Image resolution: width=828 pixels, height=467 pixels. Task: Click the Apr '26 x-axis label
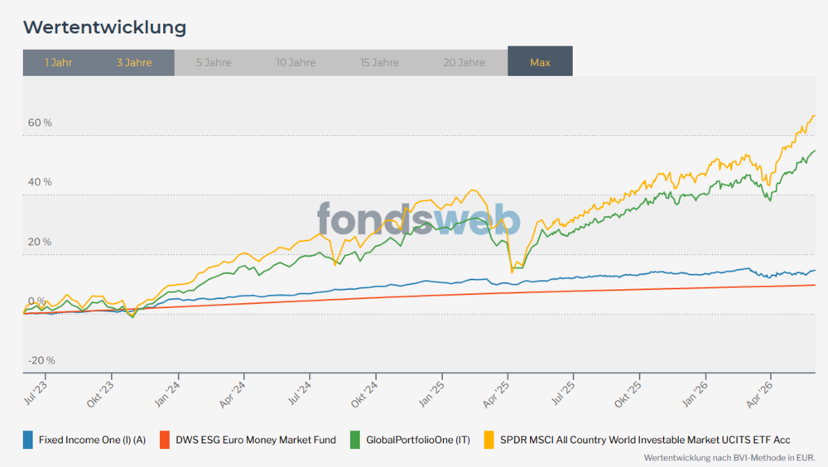(760, 394)
